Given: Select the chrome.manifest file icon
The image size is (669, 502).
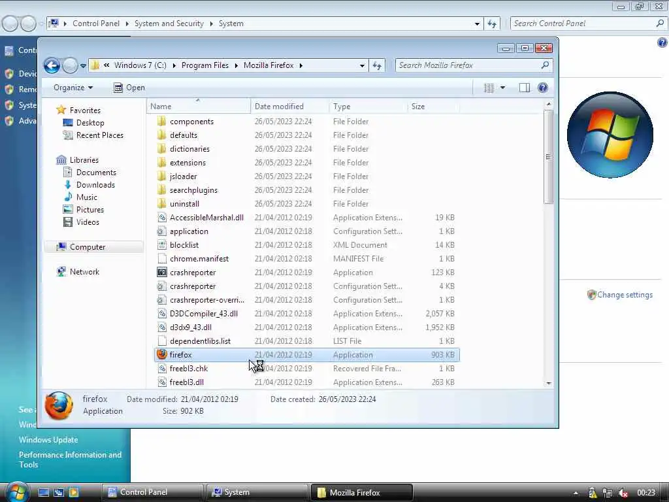Looking at the screenshot, I should 162,259.
